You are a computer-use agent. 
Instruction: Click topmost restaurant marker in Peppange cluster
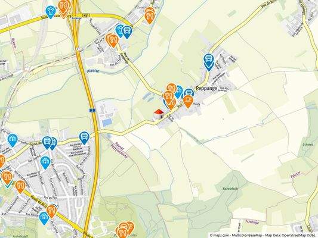coord(172,87)
